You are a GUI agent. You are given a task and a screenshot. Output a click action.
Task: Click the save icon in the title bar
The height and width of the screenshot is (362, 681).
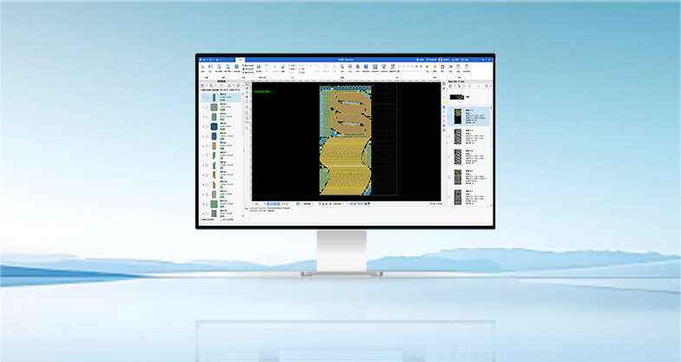tap(206, 59)
